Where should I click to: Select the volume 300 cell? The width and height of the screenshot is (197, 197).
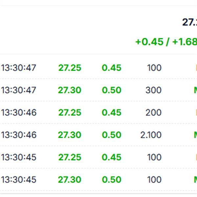(153, 90)
